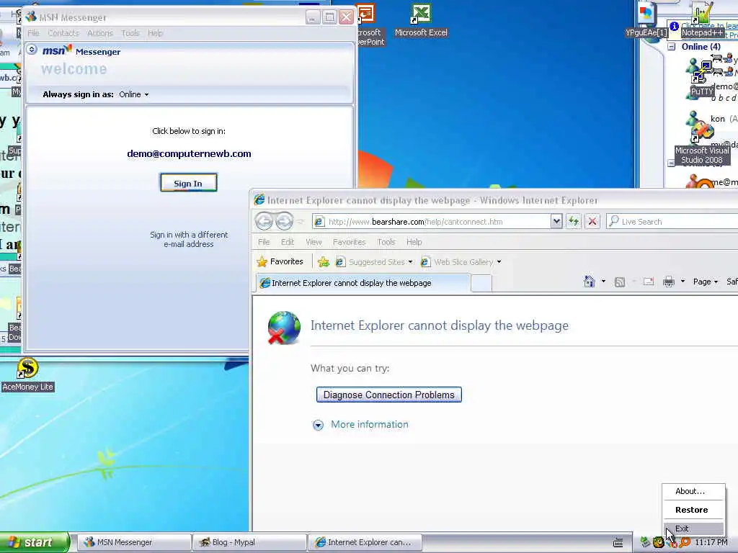Click the taskbar clock showing 11:17 PM
The image size is (738, 553).
[711, 542]
